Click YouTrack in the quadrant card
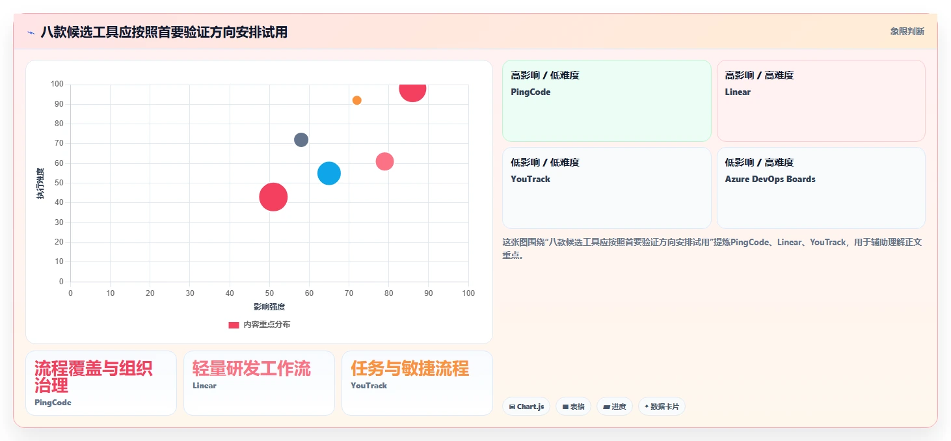Viewport: 951px width, 441px height. click(531, 180)
